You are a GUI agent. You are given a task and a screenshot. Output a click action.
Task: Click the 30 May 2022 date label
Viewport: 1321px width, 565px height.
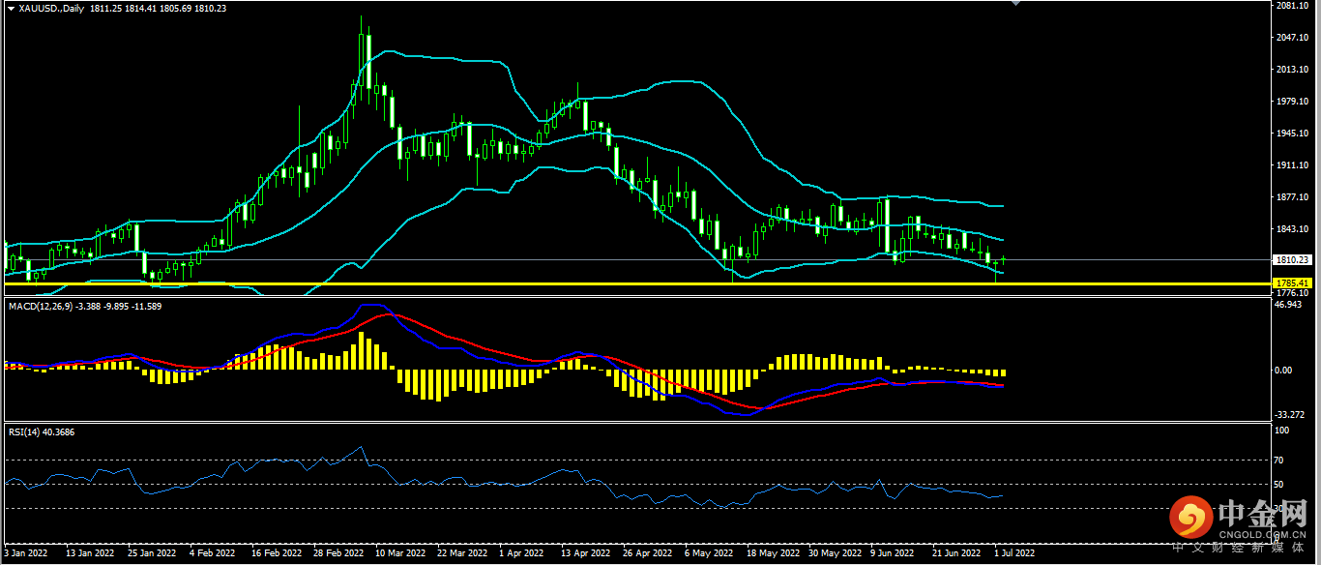(x=835, y=553)
